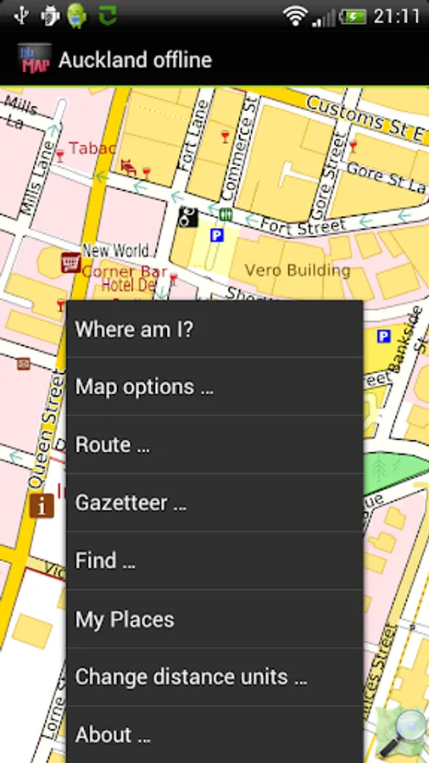
Task: Tap the 'Queen Street' road label
Action: 46,429
